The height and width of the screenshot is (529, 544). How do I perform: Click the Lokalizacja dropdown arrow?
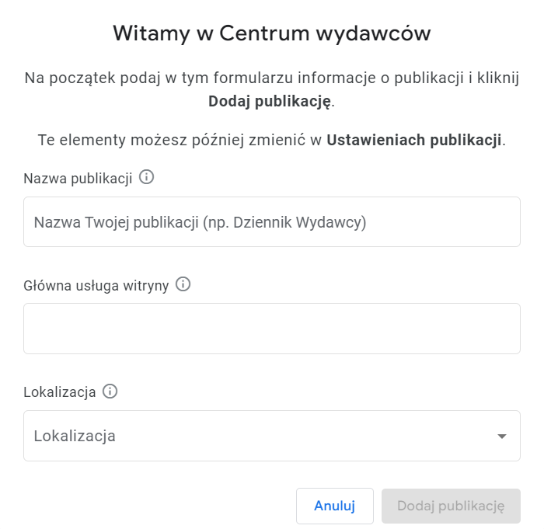point(502,436)
